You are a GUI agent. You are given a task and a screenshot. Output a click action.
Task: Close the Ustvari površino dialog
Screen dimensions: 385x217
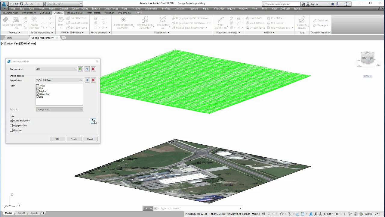coord(97,61)
